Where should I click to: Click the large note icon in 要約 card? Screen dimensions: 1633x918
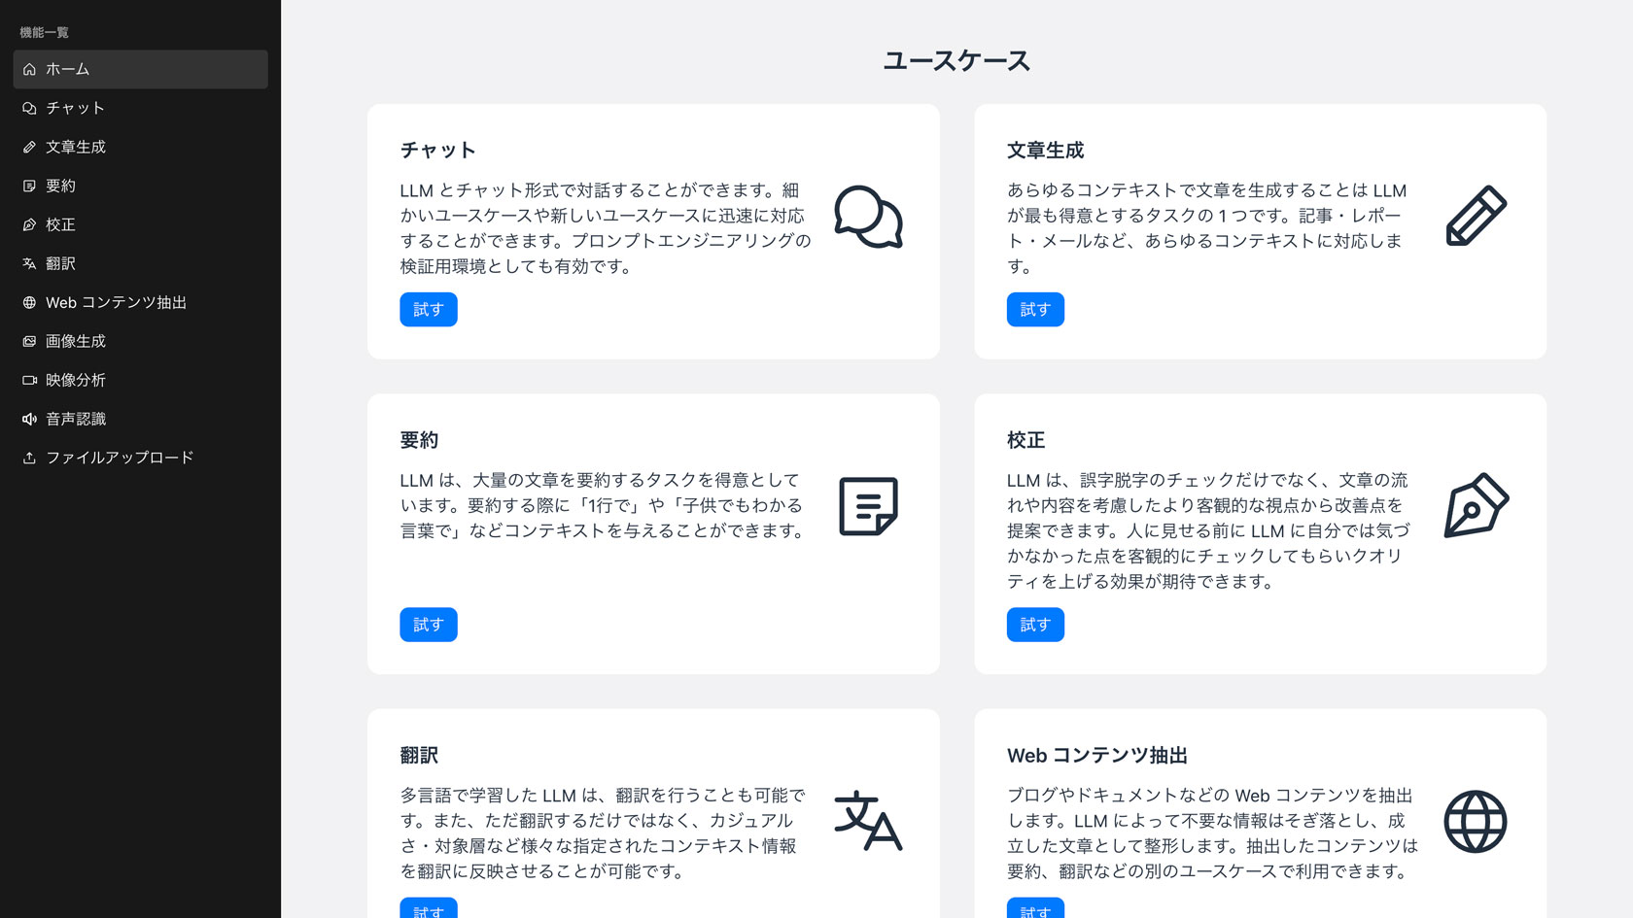[868, 505]
